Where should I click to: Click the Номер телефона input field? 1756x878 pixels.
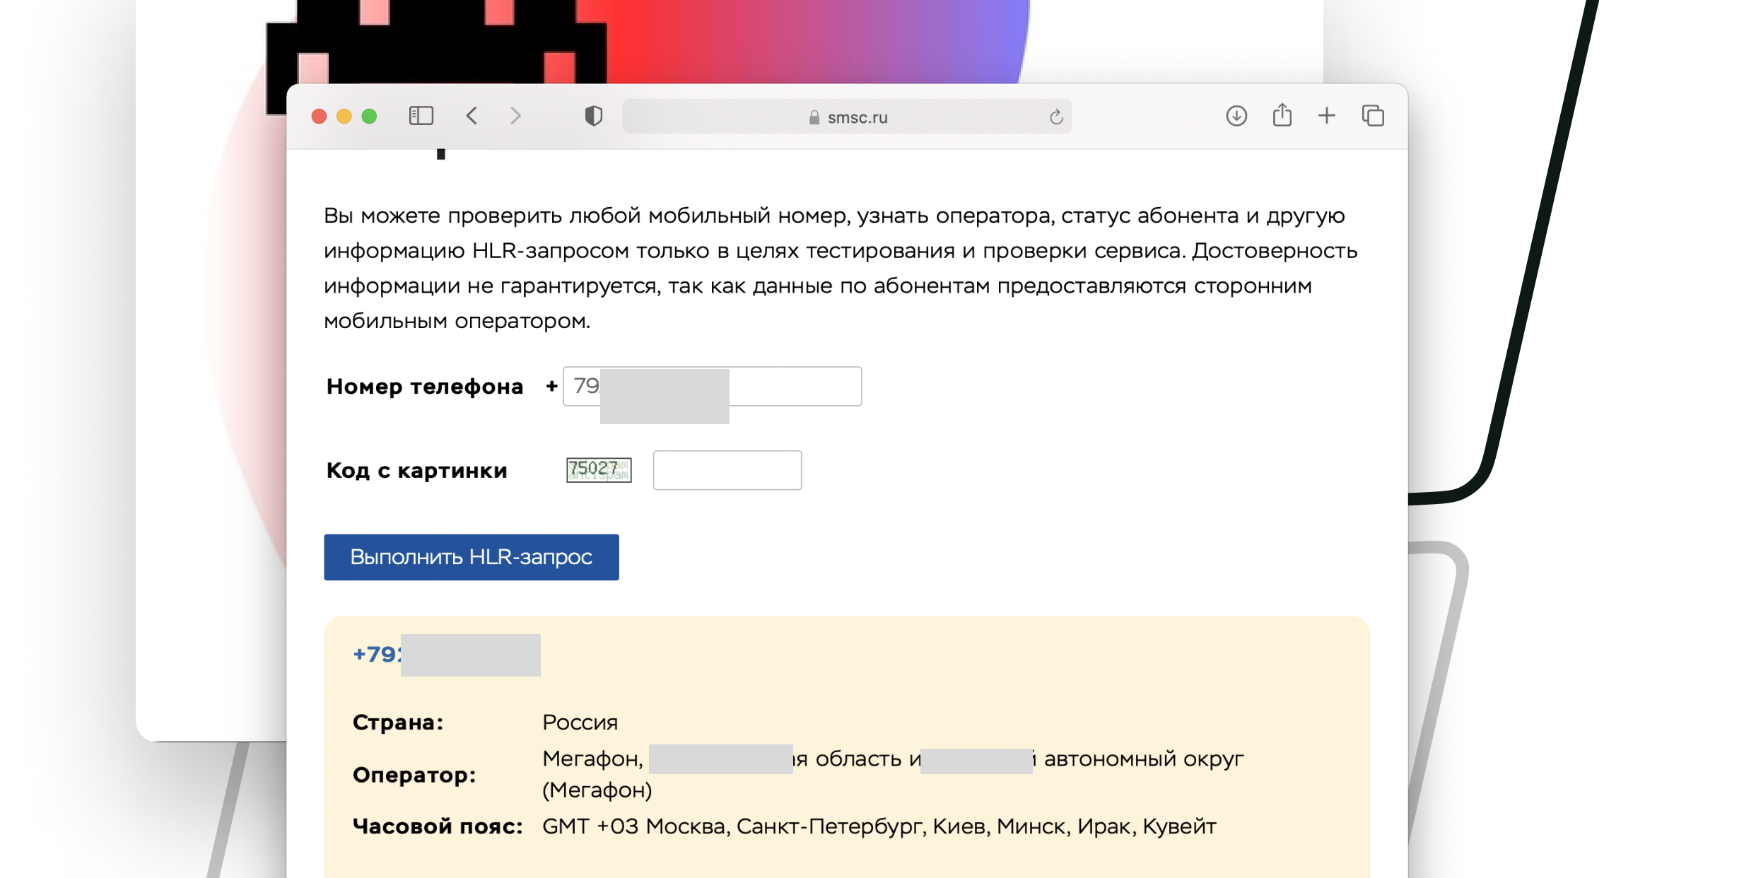713,386
